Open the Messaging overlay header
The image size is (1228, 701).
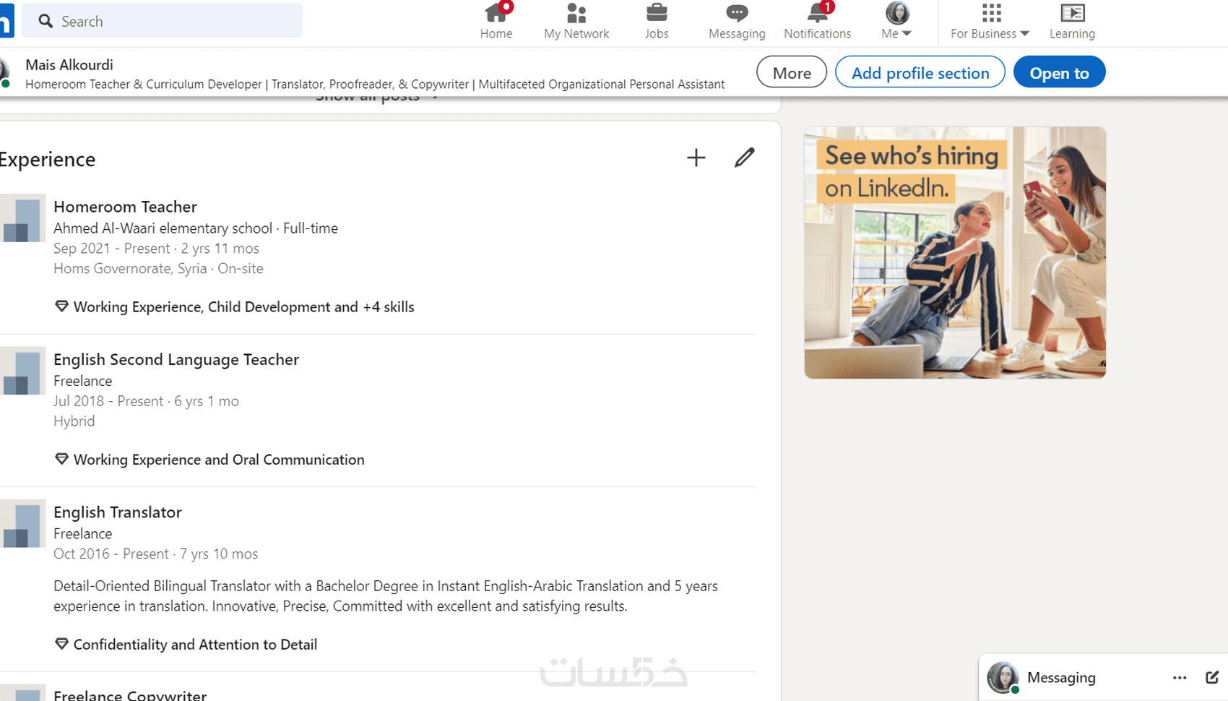[x=1103, y=677]
